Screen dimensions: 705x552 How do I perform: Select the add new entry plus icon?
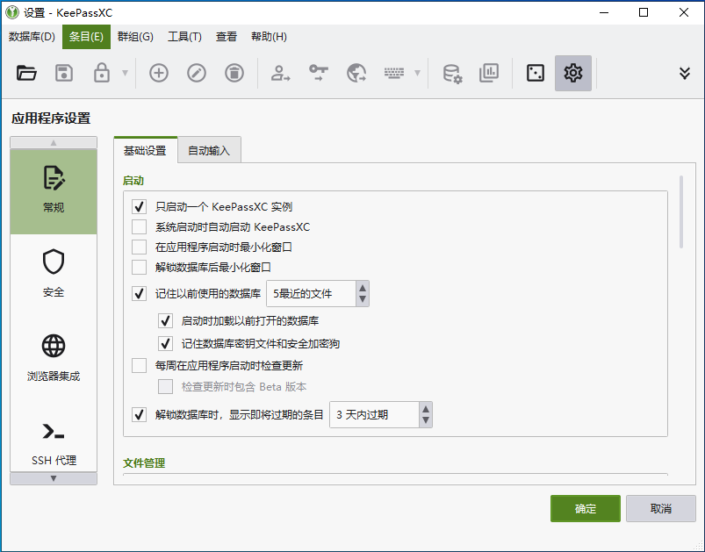point(158,73)
